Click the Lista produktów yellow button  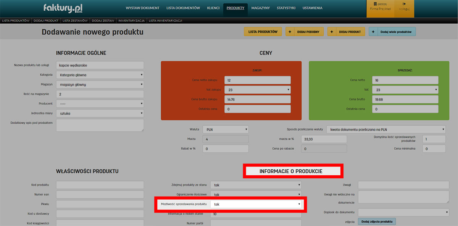263,32
